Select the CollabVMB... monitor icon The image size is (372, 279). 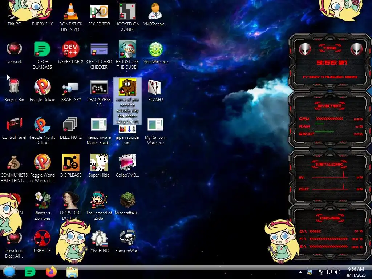(128, 162)
